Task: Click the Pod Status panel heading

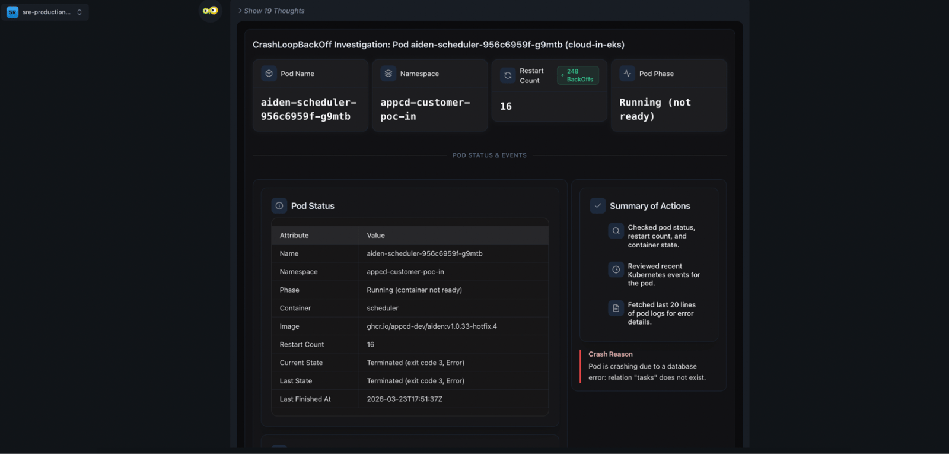Action: tap(313, 206)
